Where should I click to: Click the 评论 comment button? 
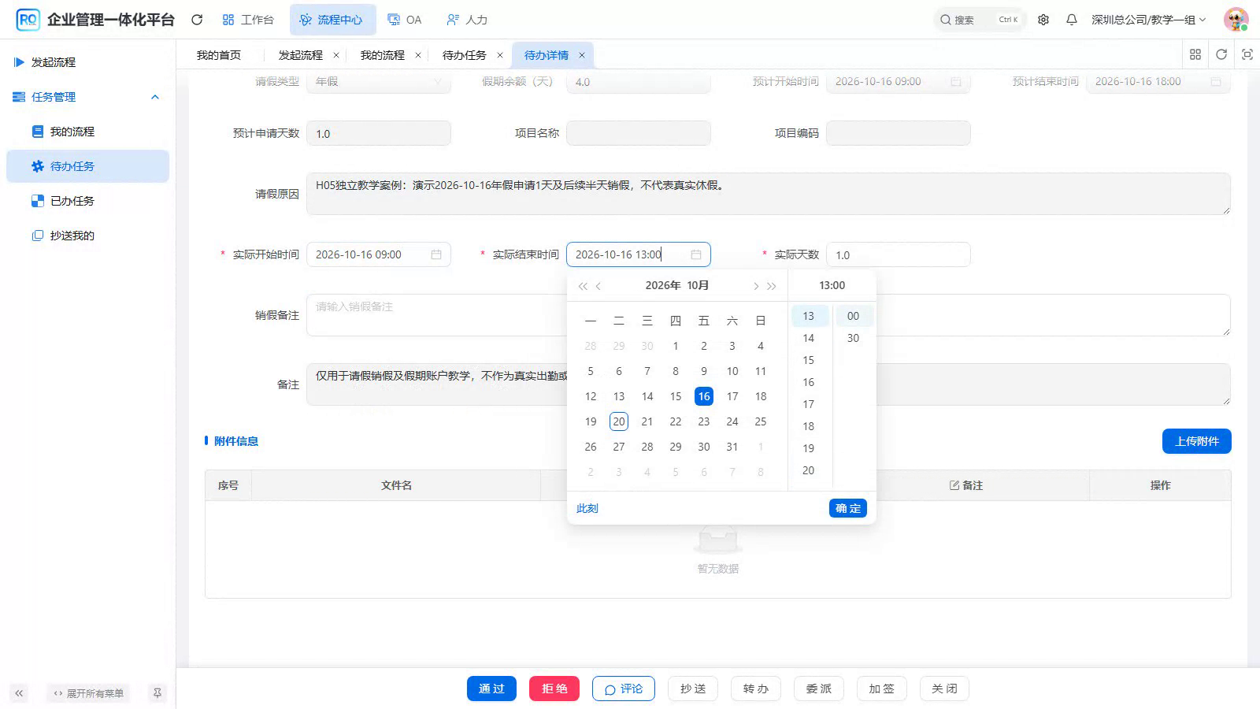(624, 689)
